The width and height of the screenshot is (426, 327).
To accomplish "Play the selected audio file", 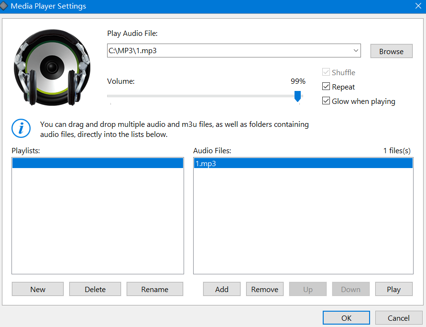I will coord(393,289).
